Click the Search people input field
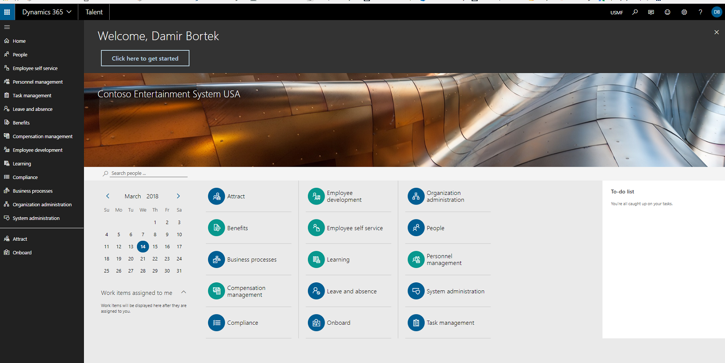This screenshot has width=725, height=363. (x=148, y=173)
